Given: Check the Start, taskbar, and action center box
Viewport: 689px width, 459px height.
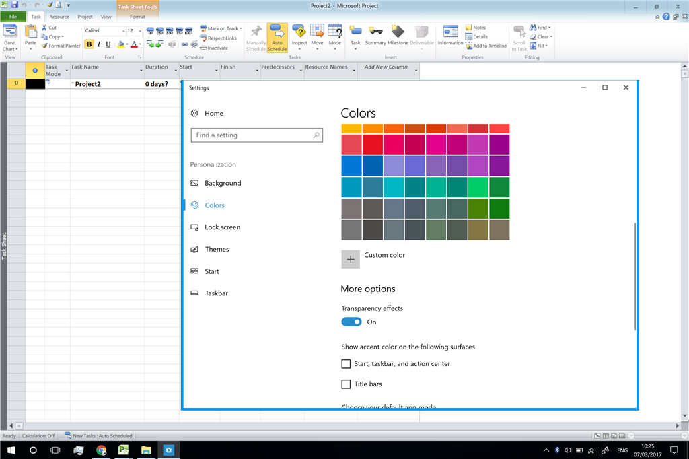Looking at the screenshot, I should click(347, 364).
